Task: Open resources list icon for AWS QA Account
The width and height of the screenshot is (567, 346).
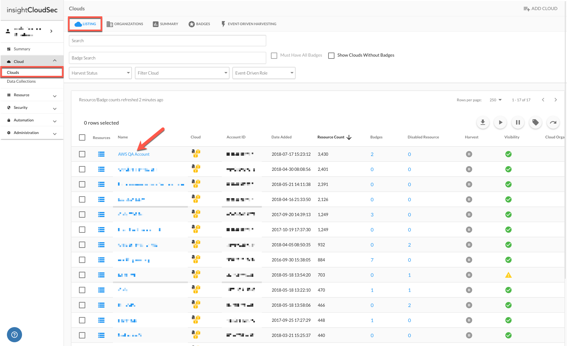Action: click(101, 154)
